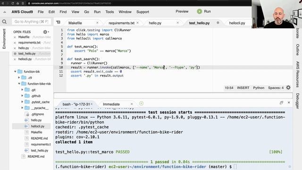Expand the .git folder
The height and width of the screenshot is (170, 302).
pos(22,90)
